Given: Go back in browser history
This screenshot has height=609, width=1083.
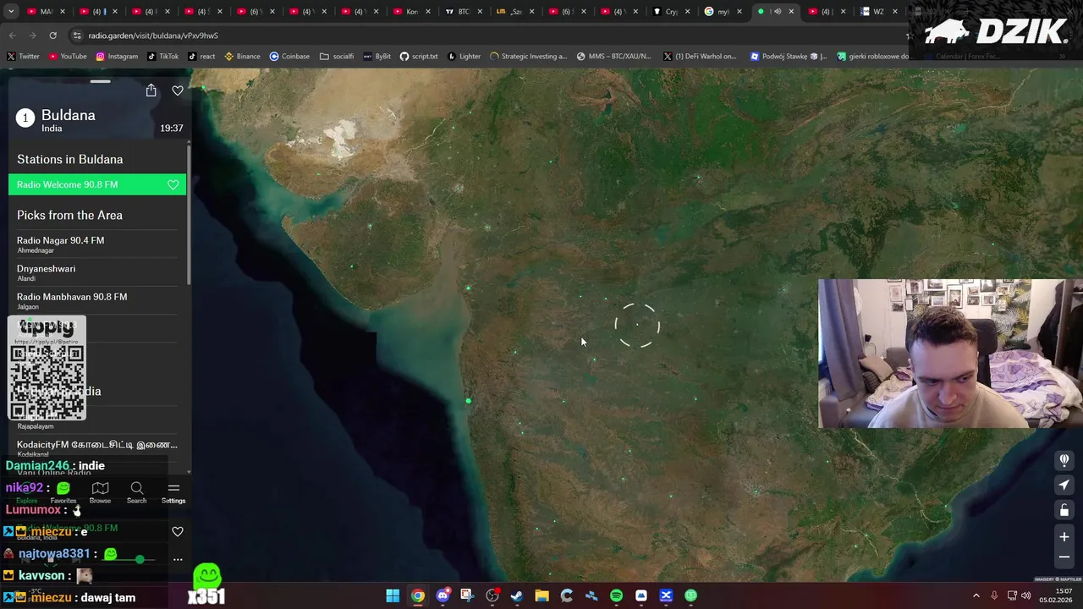Looking at the screenshot, I should (12, 36).
